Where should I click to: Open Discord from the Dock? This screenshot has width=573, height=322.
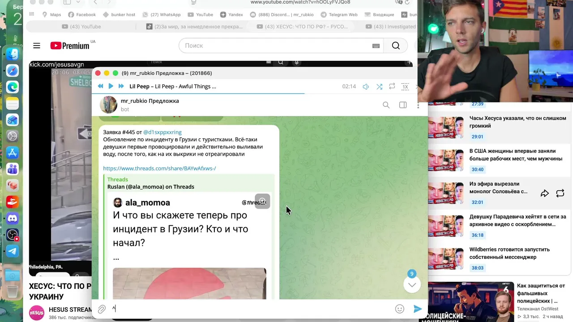13,218
